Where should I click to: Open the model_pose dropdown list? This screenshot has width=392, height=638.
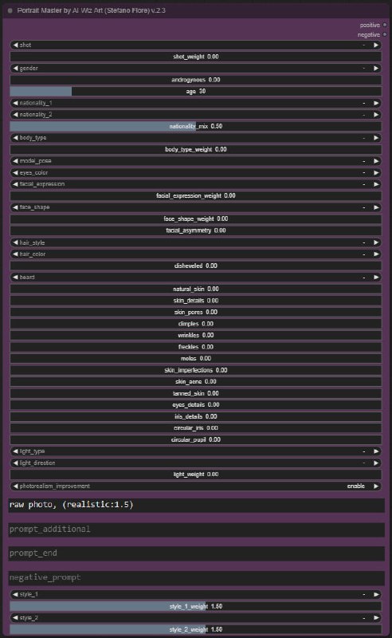click(x=195, y=161)
